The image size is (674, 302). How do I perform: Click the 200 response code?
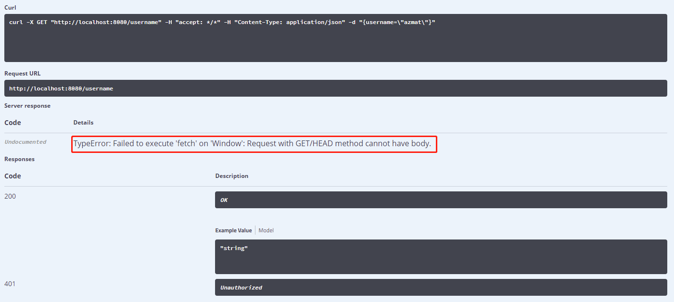10,196
